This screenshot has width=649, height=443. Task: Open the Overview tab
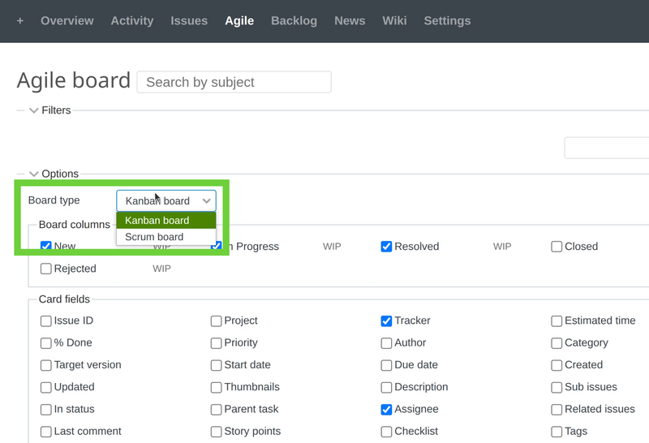click(x=67, y=21)
